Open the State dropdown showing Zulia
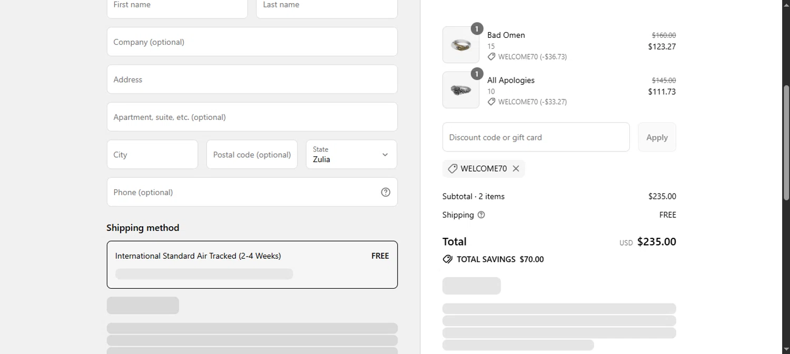790x354 pixels. (351, 154)
